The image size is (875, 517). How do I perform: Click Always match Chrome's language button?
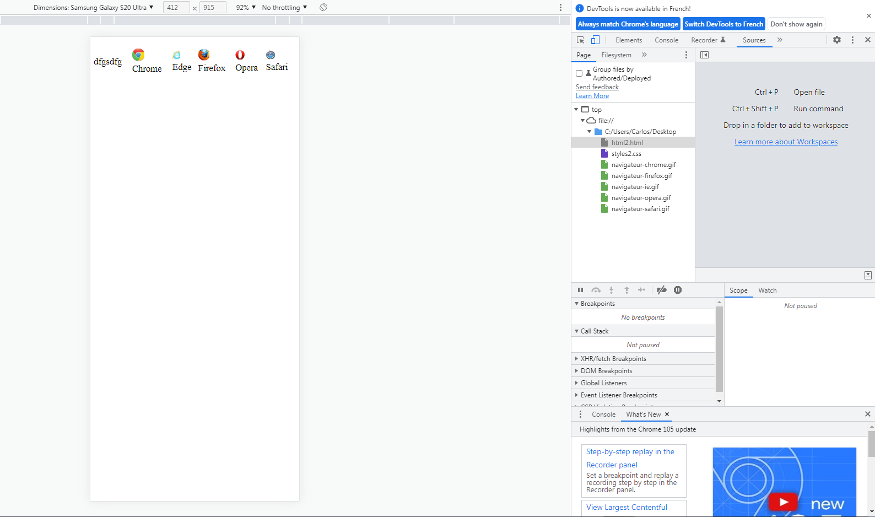[x=628, y=24]
